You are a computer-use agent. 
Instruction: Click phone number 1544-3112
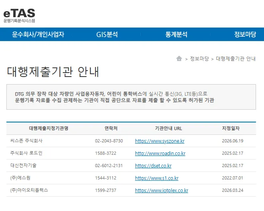[x=105, y=178]
